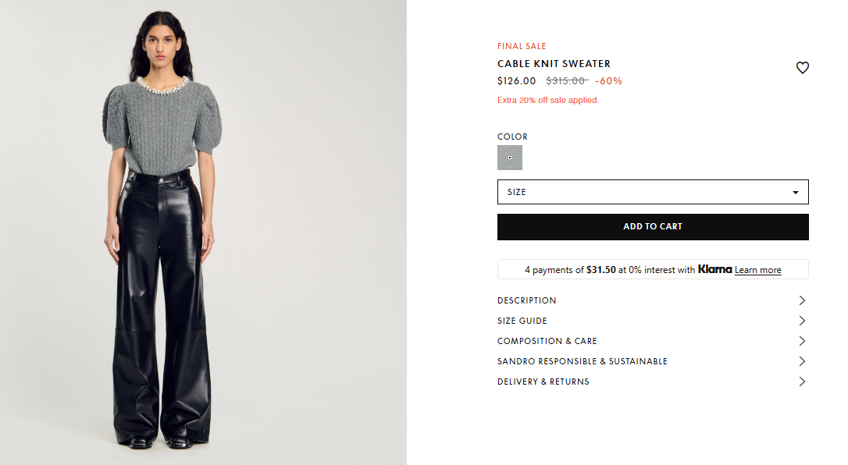Click the chevron beside DELIVERY & RETURNS

pyautogui.click(x=802, y=382)
